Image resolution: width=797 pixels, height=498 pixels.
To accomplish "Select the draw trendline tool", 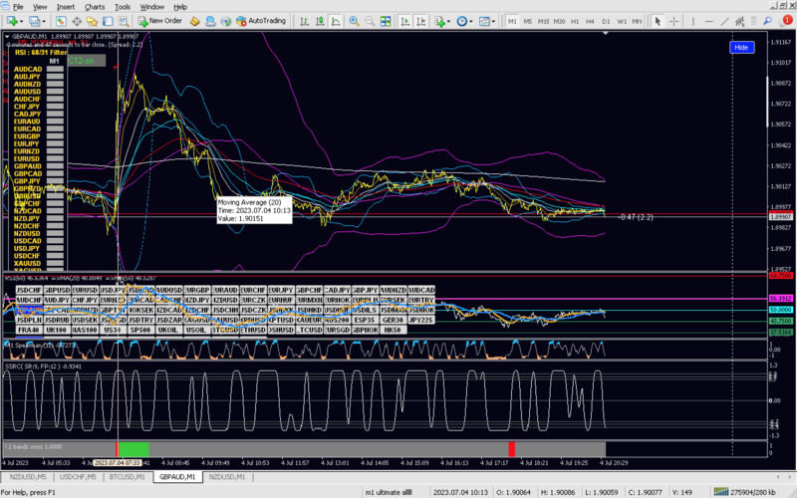I will click(726, 20).
